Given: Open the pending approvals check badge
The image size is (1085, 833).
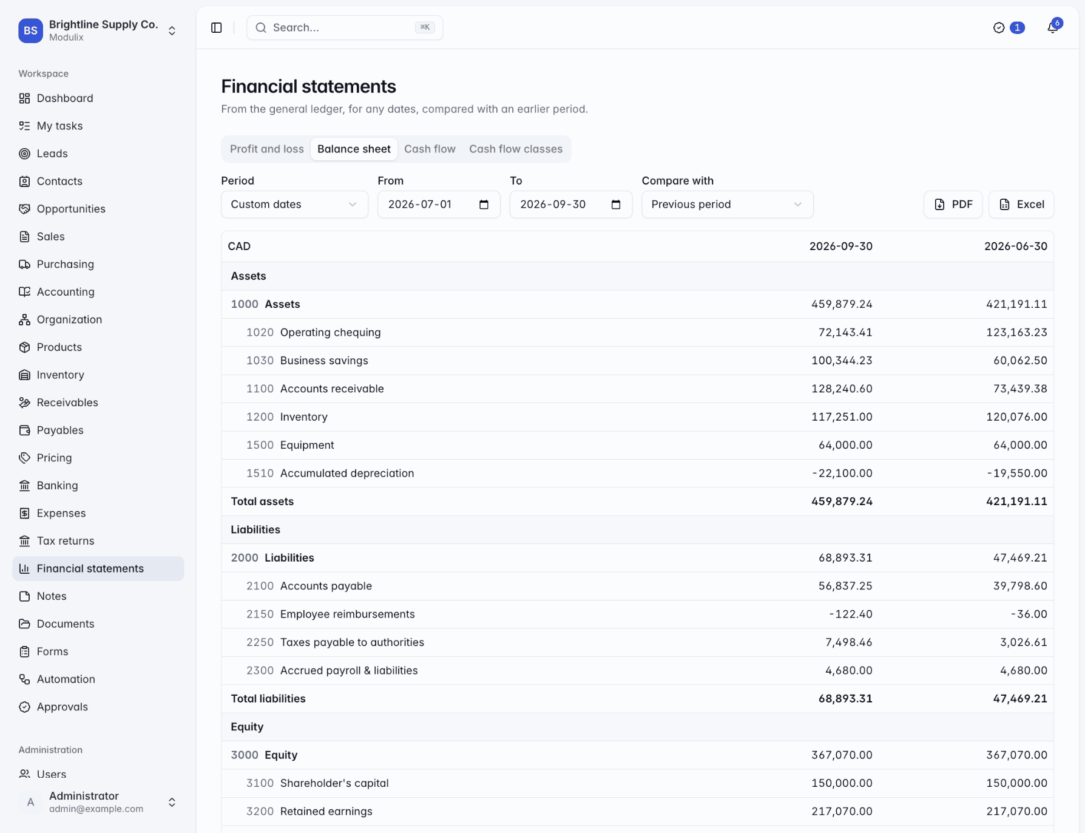Looking at the screenshot, I should 1009,28.
